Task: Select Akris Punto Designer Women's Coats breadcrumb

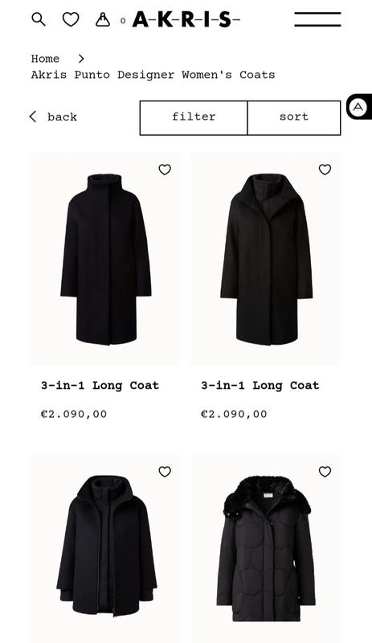Action: (153, 75)
